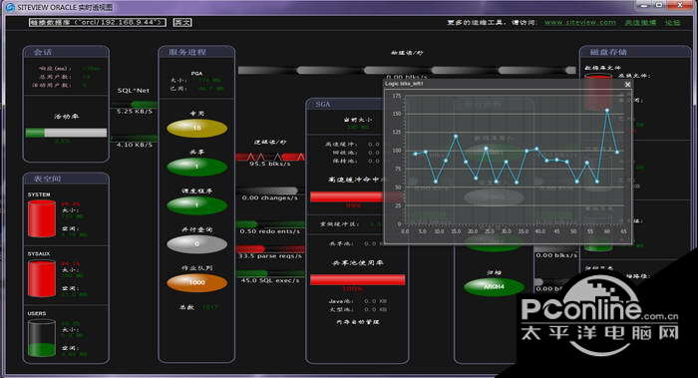Screen dimensions: 698x378
Task: Click the 33.5 parse reqs/s flow indicator
Action: (270, 249)
